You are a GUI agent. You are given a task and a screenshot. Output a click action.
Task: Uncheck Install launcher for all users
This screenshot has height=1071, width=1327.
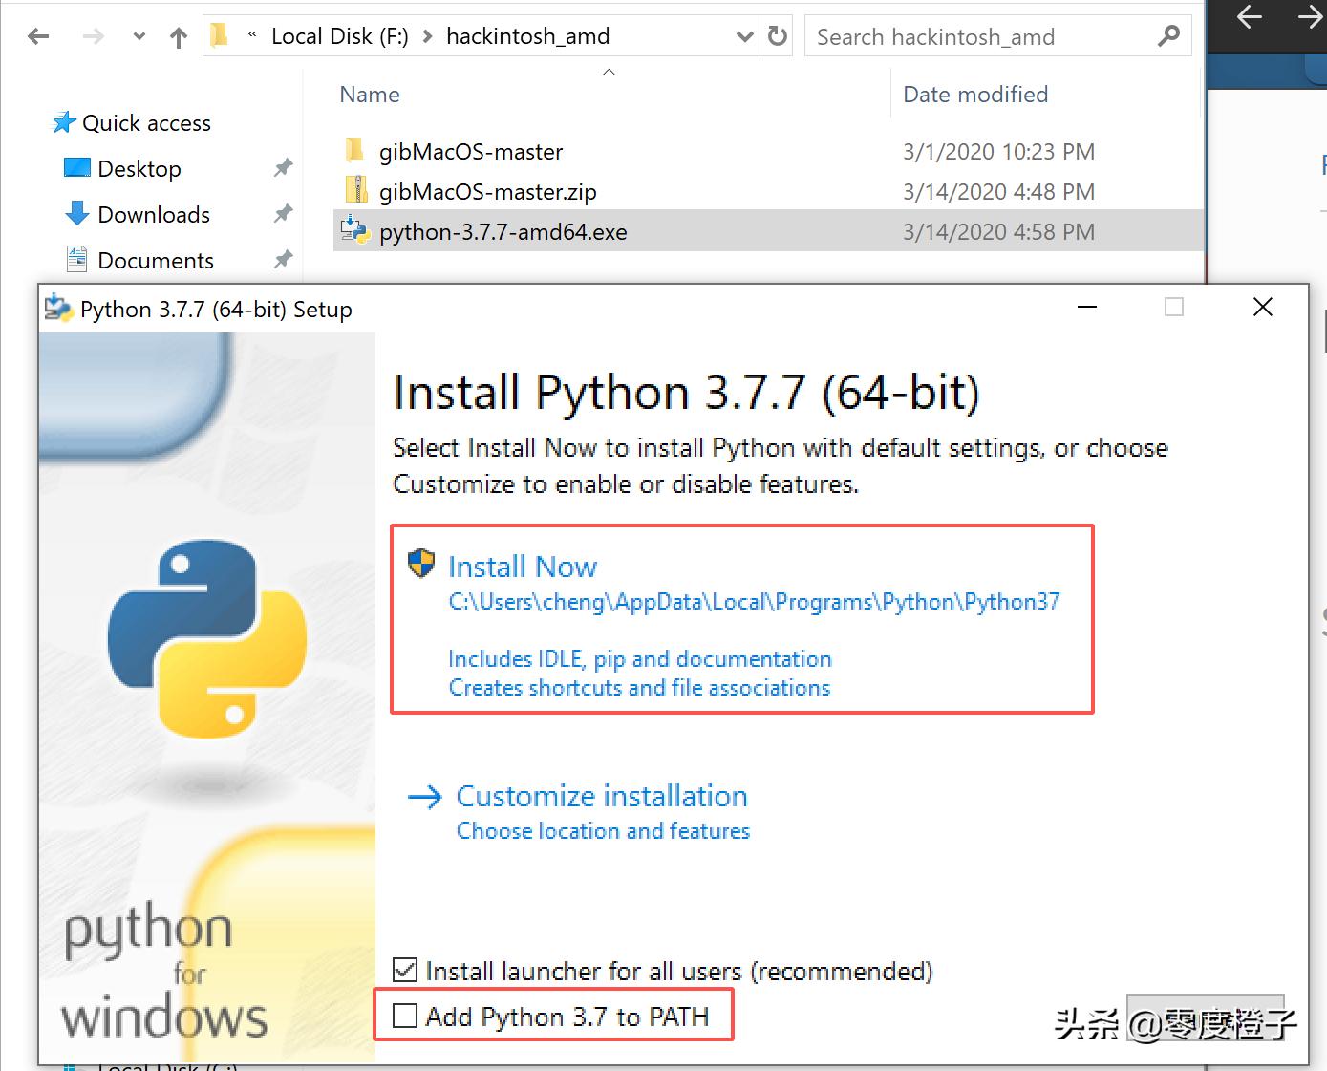406,971
